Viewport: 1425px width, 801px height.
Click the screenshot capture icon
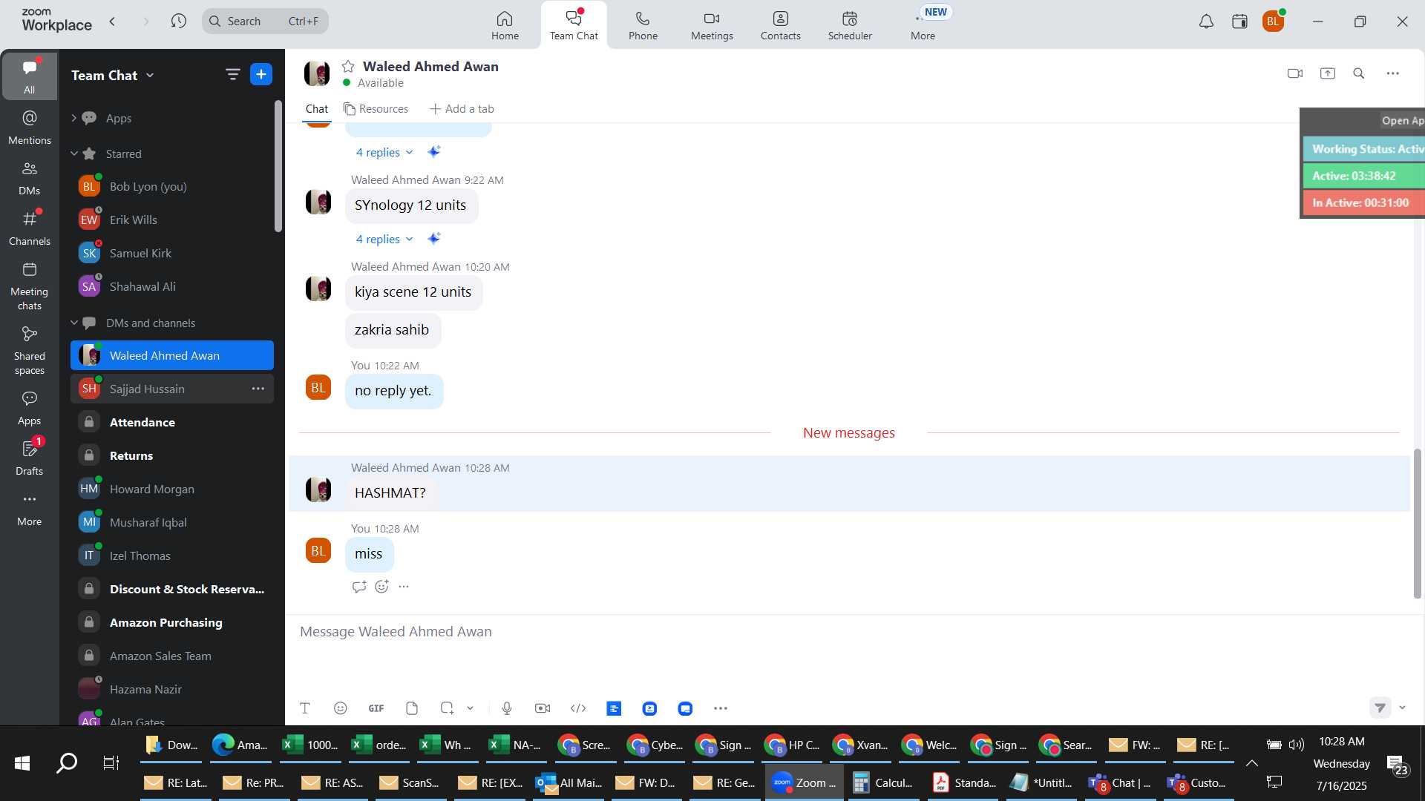click(447, 708)
